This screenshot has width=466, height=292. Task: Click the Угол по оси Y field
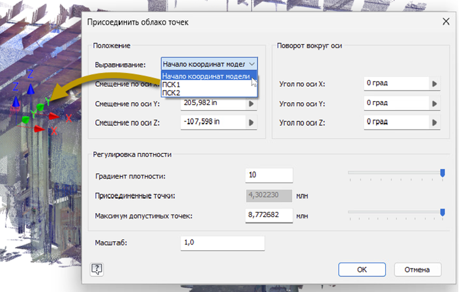click(x=396, y=103)
